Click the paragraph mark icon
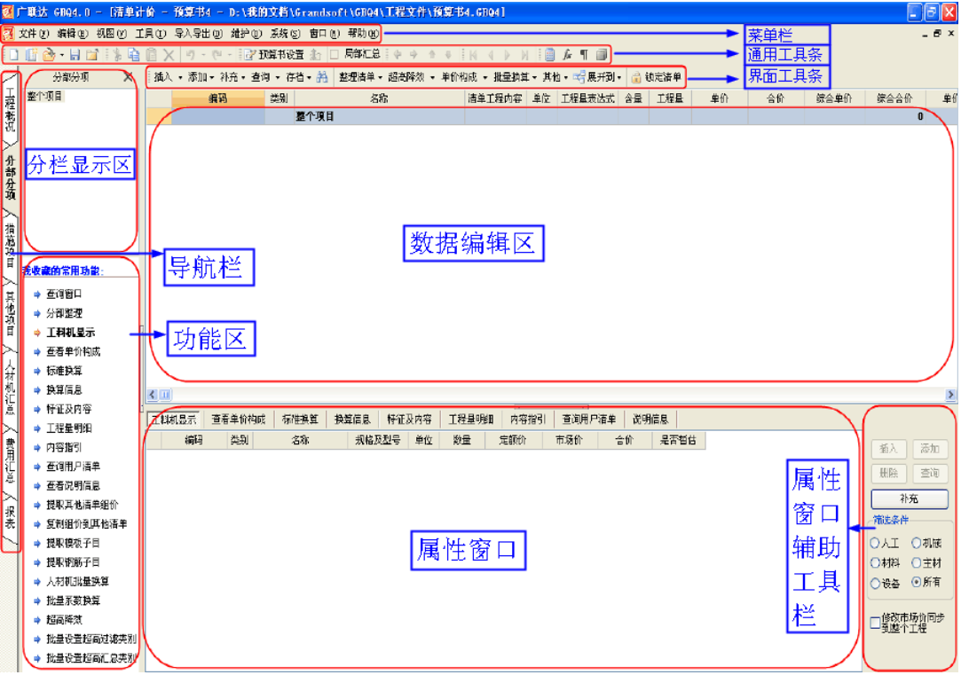Image resolution: width=961 pixels, height=675 pixels. point(584,55)
